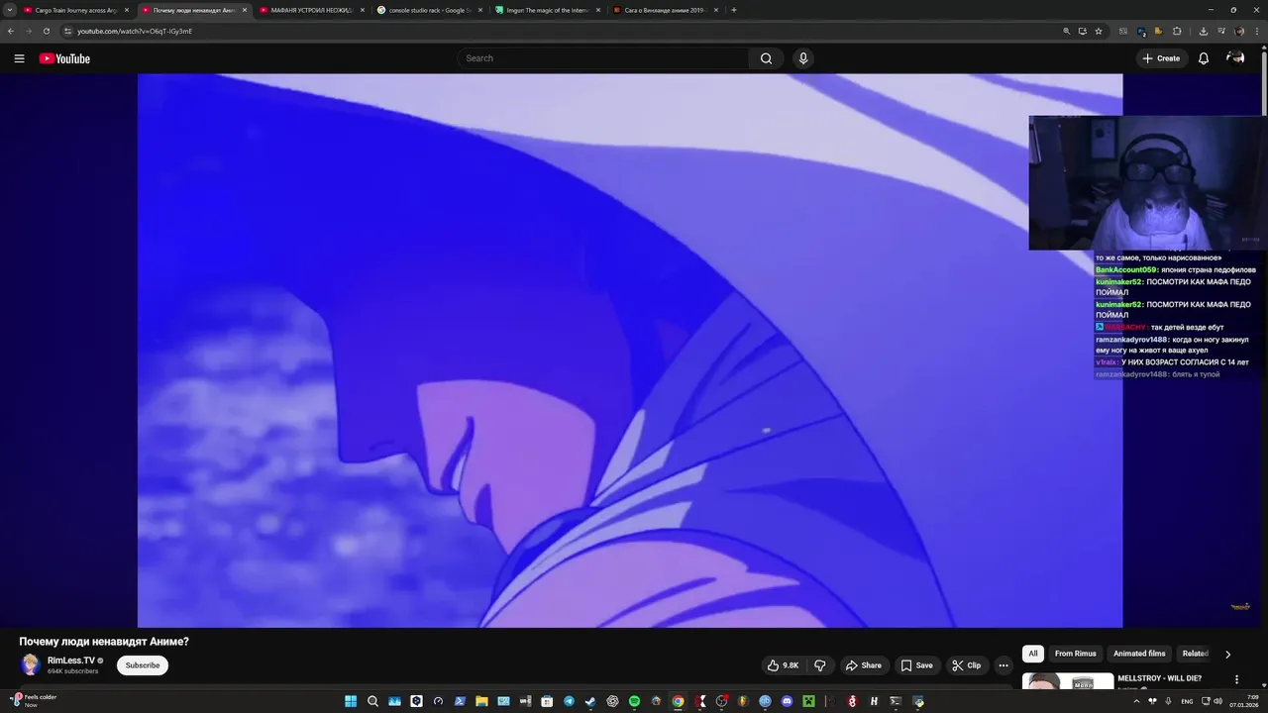The height and width of the screenshot is (713, 1268).
Task: Open YouTube notifications bell
Action: coord(1204,58)
